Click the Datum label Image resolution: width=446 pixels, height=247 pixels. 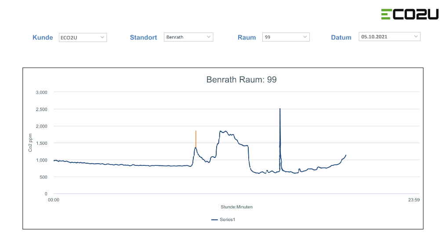(x=341, y=38)
